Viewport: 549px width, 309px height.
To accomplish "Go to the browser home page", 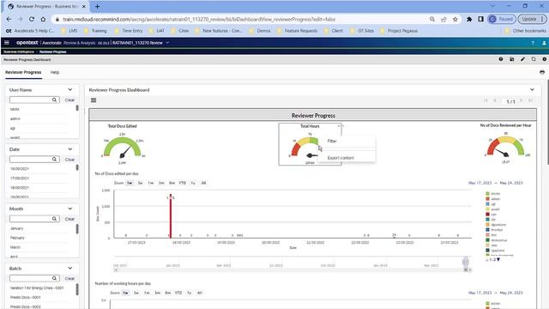I will [43, 19].
